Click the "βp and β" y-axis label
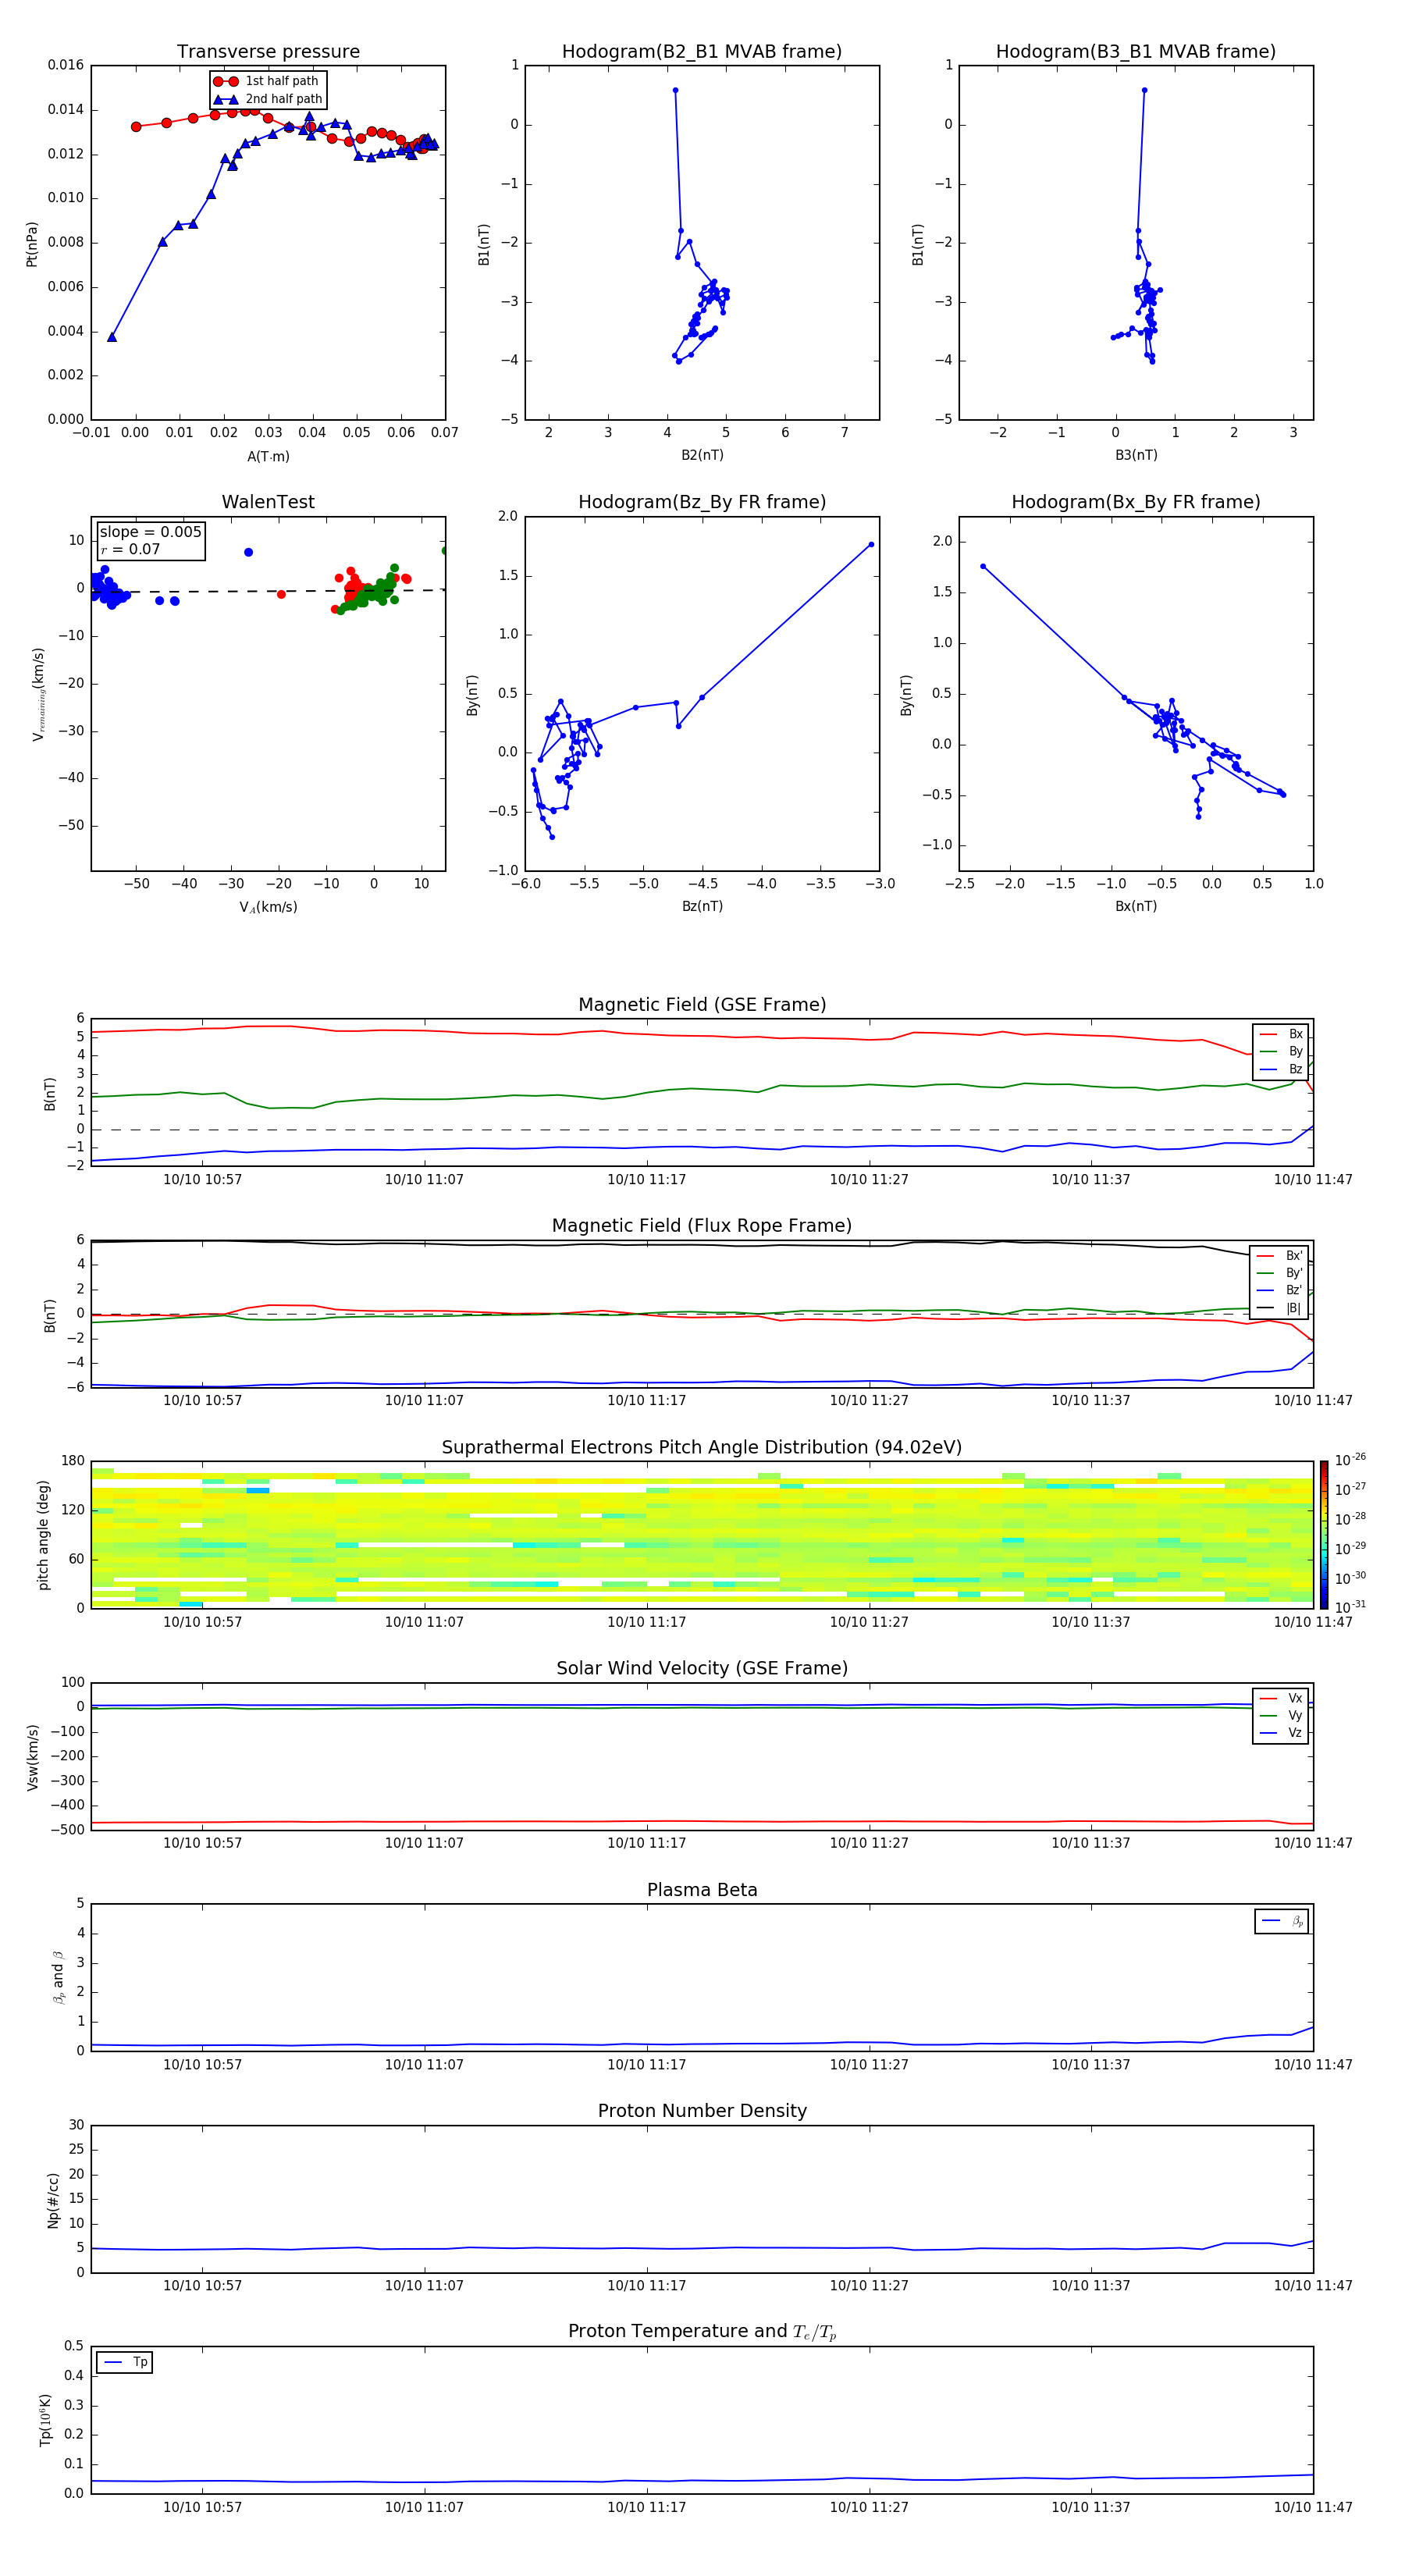The image size is (1405, 2576). click(x=58, y=1977)
